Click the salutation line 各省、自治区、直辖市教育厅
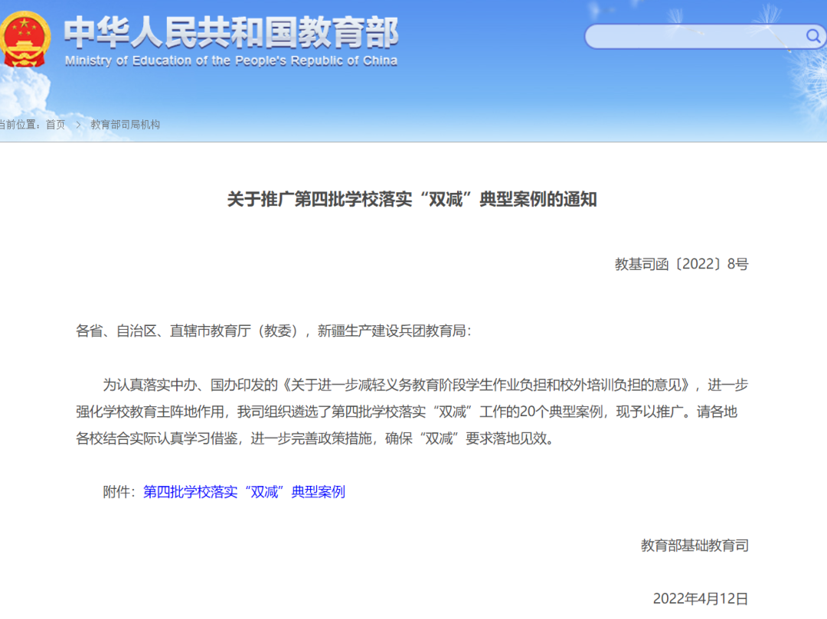 pos(273,331)
